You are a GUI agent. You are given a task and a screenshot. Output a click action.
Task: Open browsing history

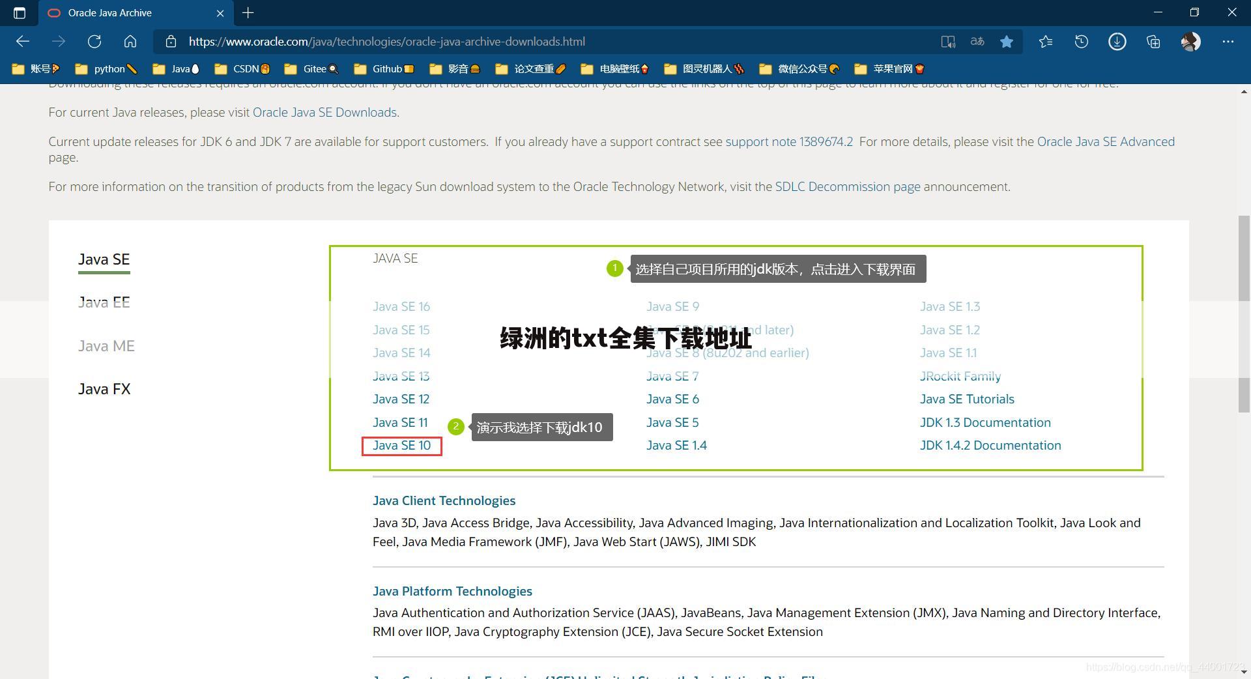click(x=1082, y=42)
